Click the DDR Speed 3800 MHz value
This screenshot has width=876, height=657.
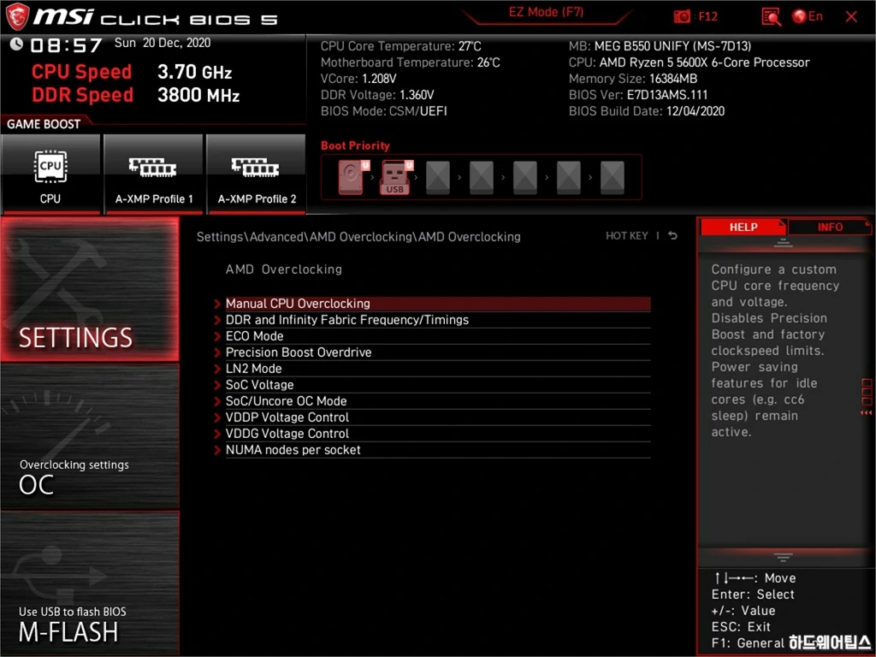198,95
